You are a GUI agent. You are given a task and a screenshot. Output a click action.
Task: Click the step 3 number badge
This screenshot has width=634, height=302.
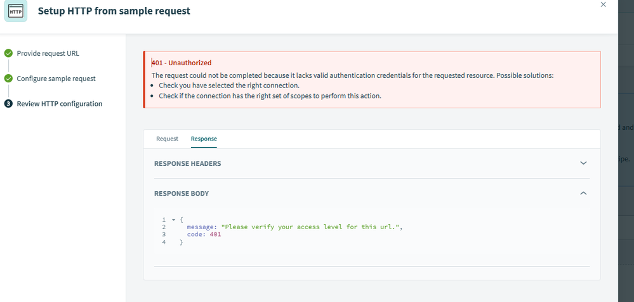8,104
